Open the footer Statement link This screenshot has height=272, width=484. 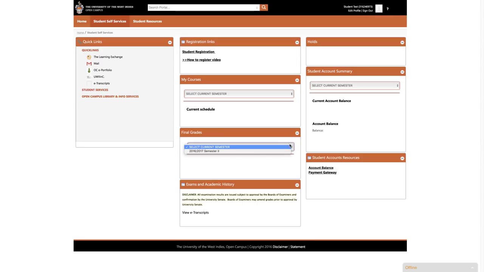pyautogui.click(x=298, y=247)
